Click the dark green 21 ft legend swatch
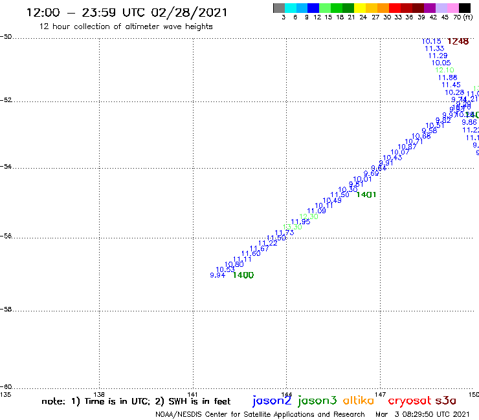The image size is (479, 420). [348, 8]
